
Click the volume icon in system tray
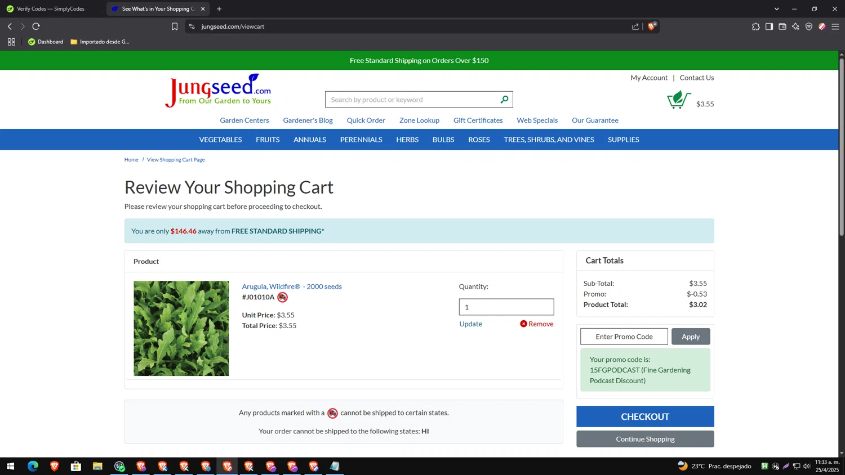pos(807,466)
